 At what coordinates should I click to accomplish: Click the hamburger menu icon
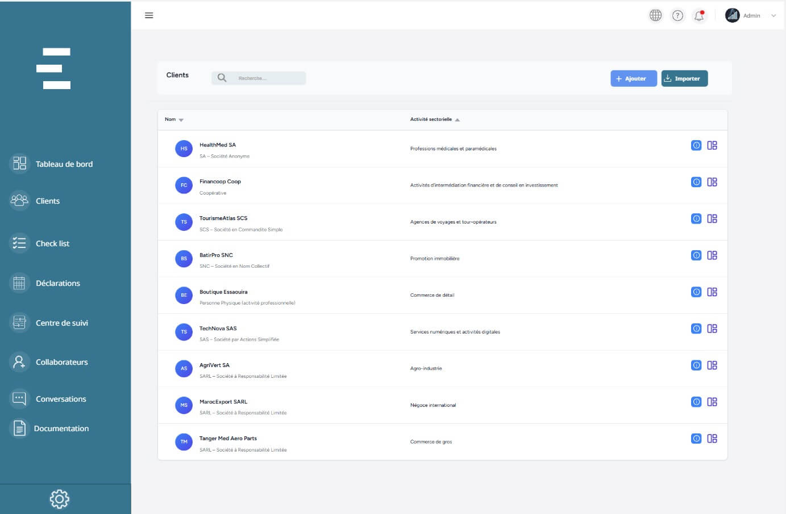click(149, 15)
